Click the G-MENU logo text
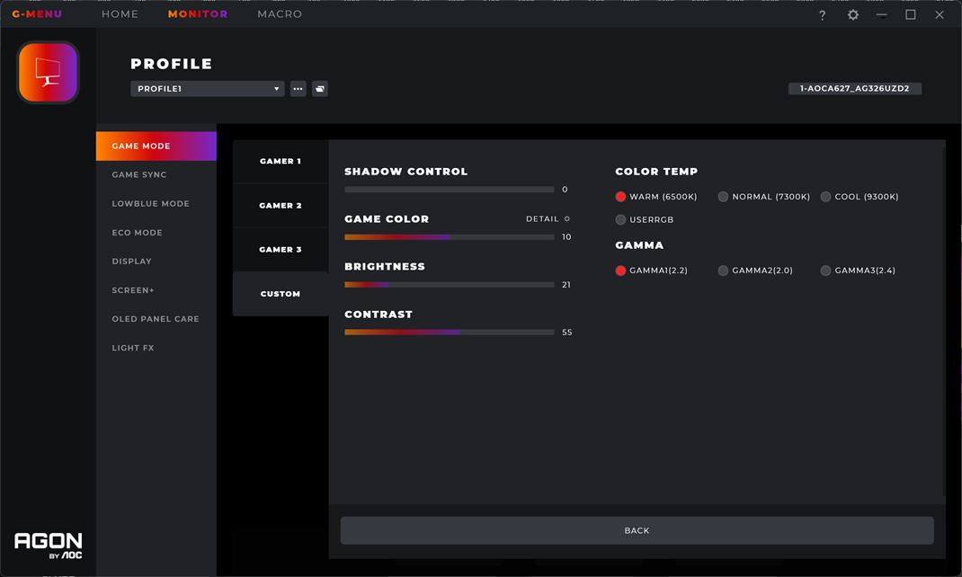This screenshot has width=962, height=577. coord(37,14)
